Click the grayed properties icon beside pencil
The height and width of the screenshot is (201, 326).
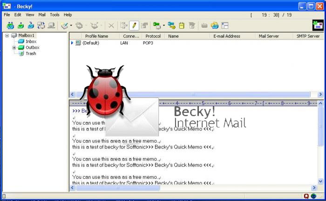[x=144, y=26]
